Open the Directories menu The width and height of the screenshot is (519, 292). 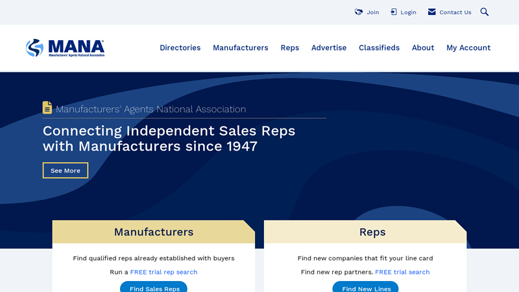[x=180, y=47]
